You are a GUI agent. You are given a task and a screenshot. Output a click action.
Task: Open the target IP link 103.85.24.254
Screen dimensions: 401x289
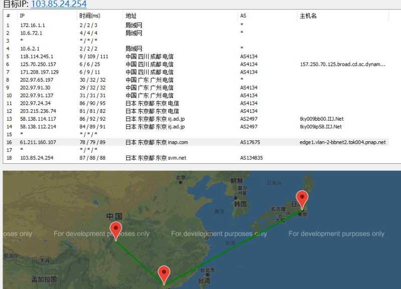(59, 4)
